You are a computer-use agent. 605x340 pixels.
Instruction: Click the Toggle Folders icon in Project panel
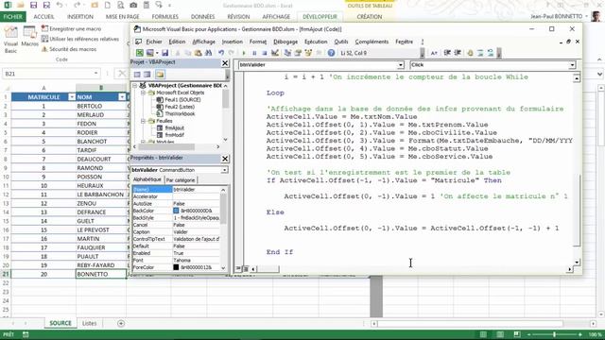point(160,75)
